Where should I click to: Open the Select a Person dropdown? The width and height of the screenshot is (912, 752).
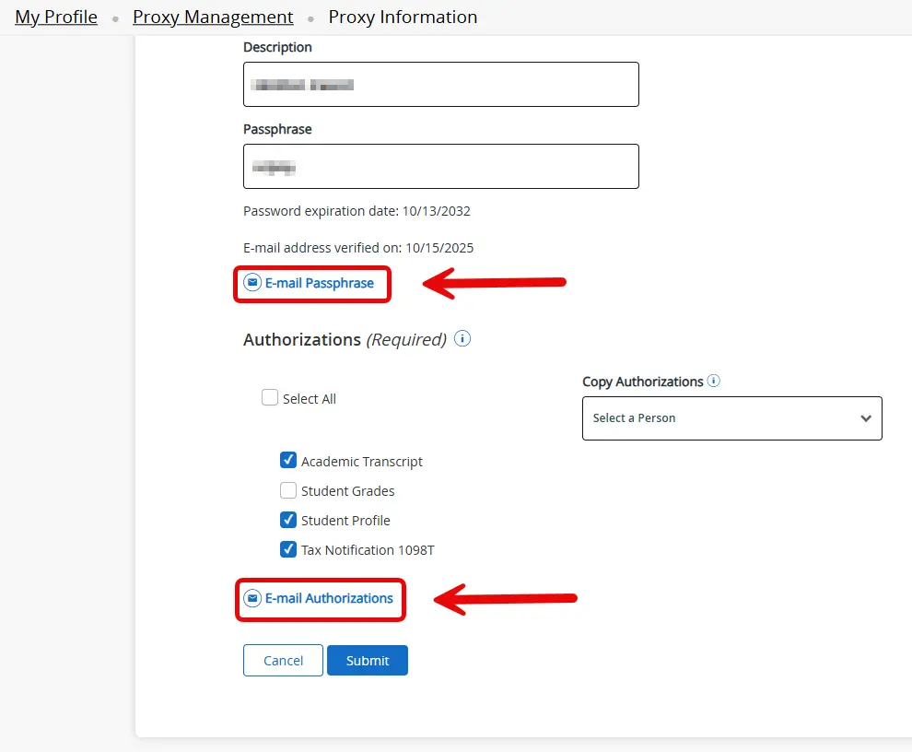731,417
